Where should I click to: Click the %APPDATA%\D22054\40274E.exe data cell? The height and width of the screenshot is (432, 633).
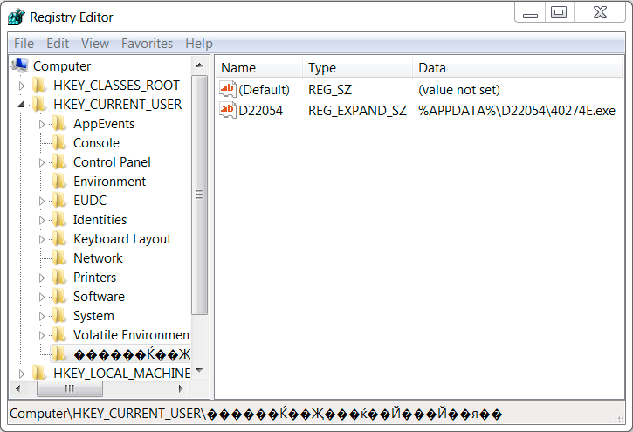point(517,111)
